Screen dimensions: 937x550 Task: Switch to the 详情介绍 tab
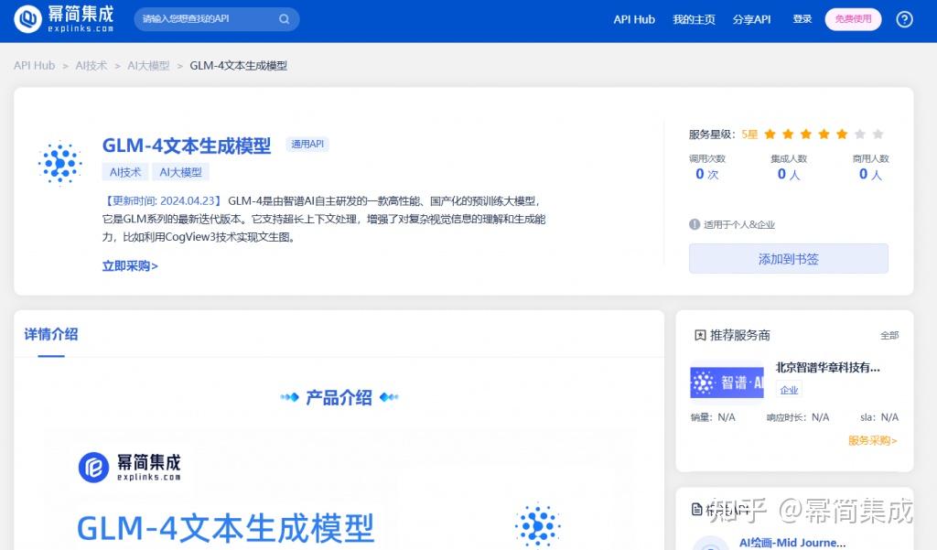point(50,335)
